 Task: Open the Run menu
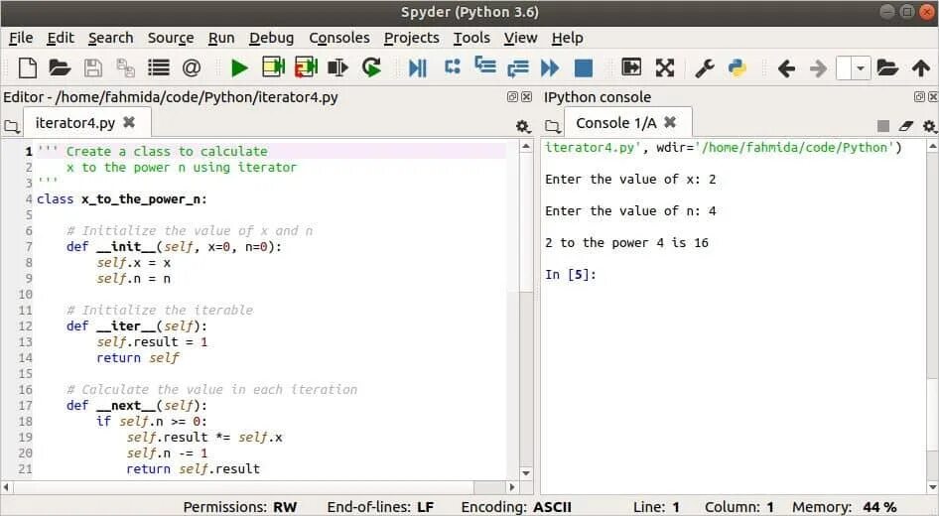tap(221, 38)
